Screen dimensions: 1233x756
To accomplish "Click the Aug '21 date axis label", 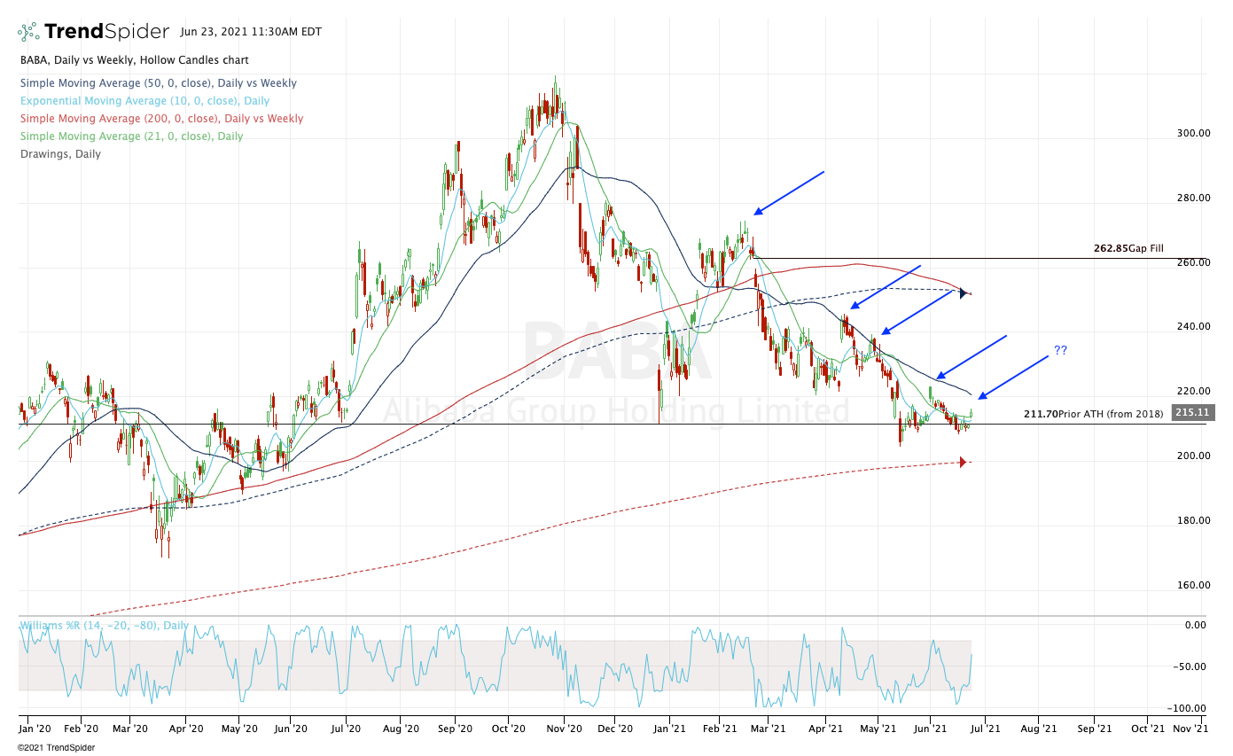I will [1038, 729].
